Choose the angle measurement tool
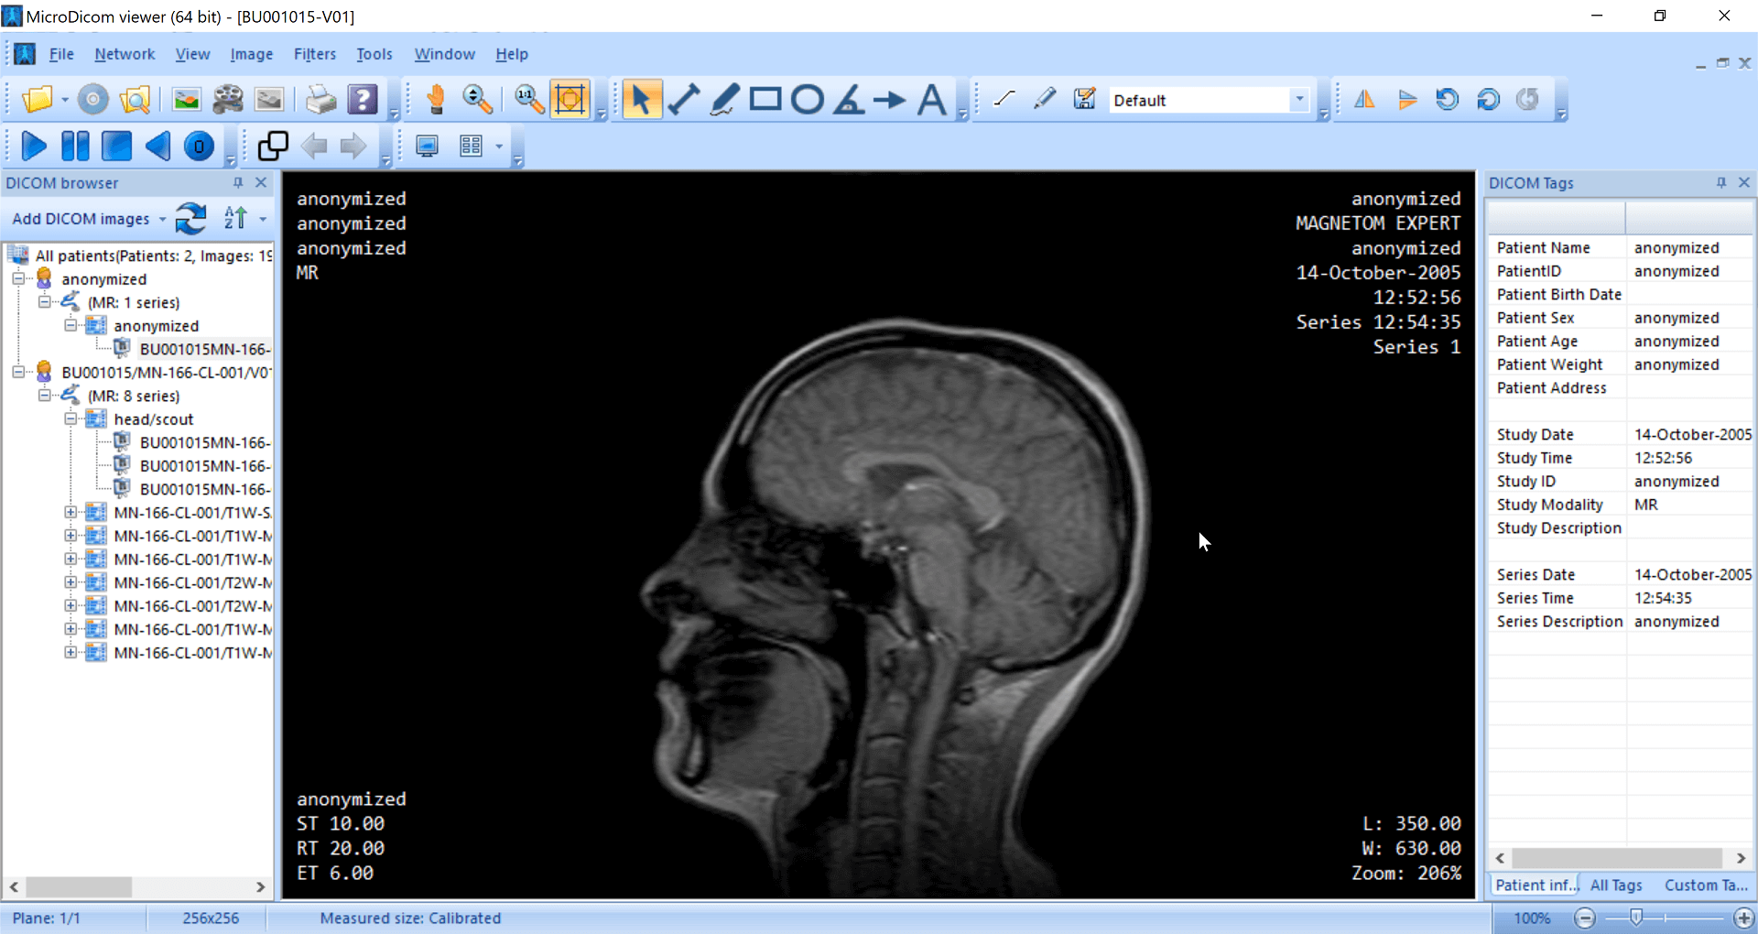Screen dimensions: 1758x934 849,99
